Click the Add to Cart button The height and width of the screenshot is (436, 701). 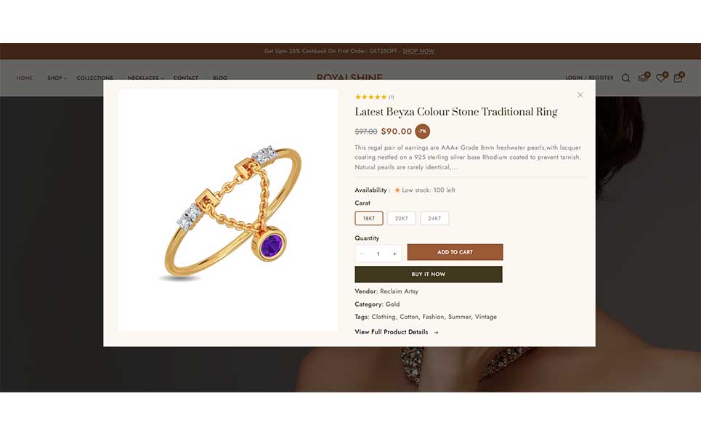[x=455, y=252]
